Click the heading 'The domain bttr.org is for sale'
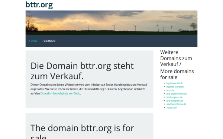This screenshot has width=223, height=139. (82, 131)
